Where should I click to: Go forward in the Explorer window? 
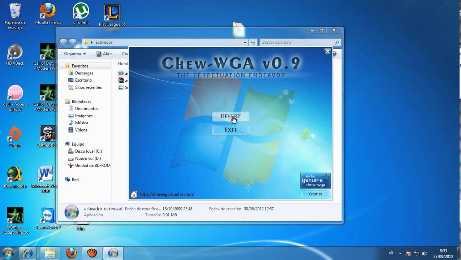point(73,42)
